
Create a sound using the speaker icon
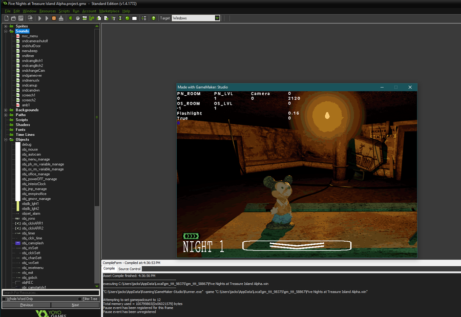coord(78,18)
